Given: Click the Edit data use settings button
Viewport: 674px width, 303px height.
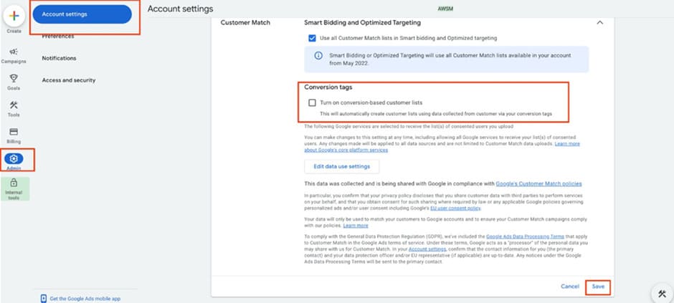Looking at the screenshot, I should click(341, 166).
